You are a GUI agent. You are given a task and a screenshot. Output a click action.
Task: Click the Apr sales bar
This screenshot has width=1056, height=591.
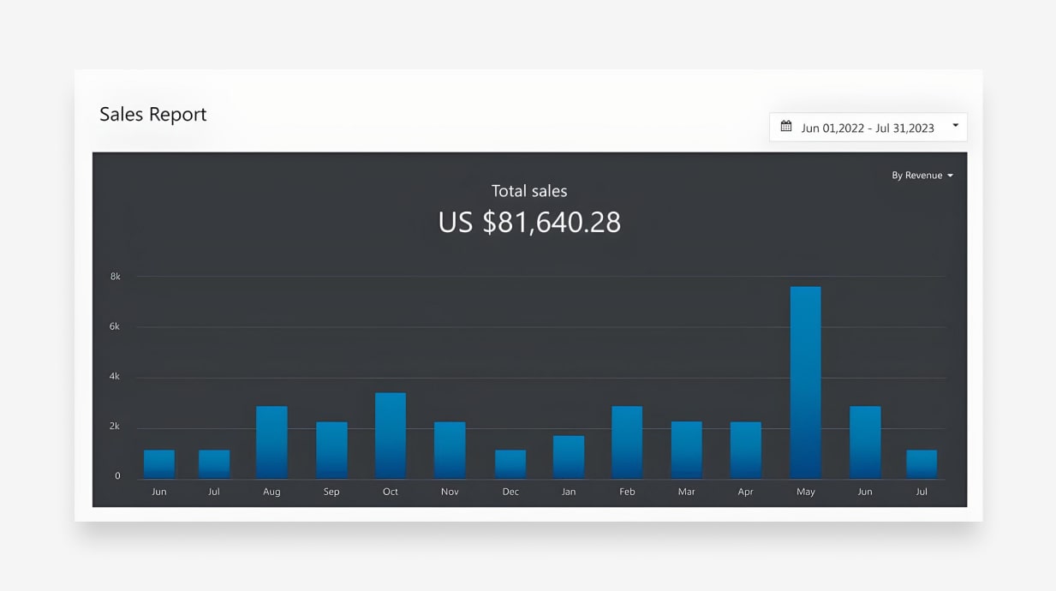(745, 450)
